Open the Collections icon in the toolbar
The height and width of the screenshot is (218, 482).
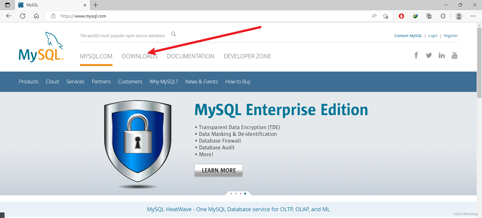pos(429,16)
